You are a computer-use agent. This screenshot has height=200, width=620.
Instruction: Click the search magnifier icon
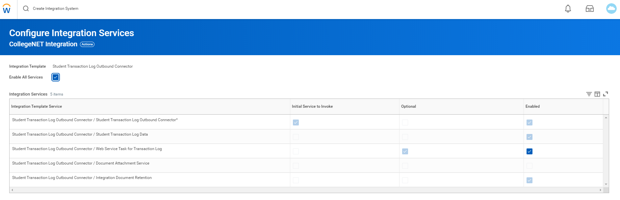[x=26, y=9]
